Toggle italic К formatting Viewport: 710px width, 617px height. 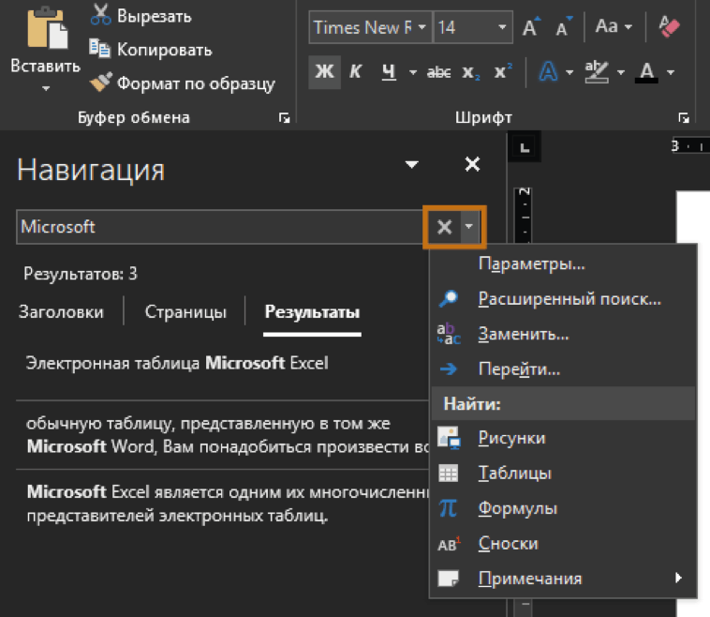pyautogui.click(x=355, y=71)
